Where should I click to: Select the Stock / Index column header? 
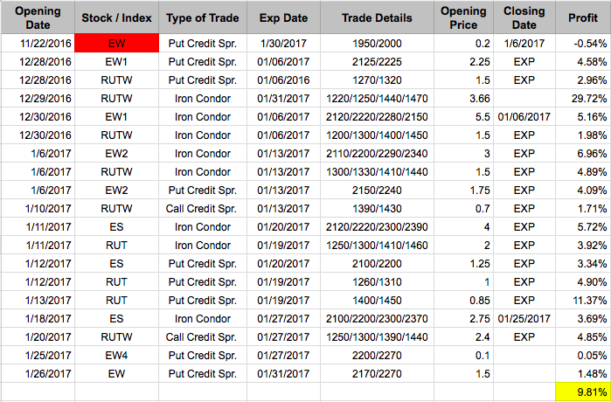click(x=116, y=17)
